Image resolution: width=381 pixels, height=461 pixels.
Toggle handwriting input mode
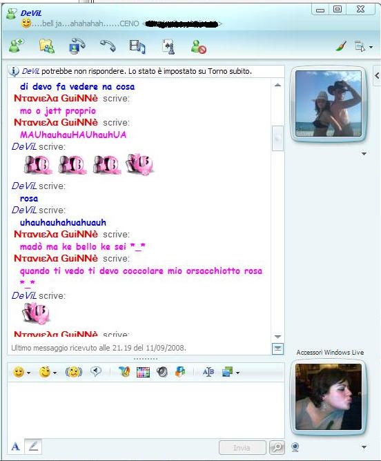click(33, 447)
